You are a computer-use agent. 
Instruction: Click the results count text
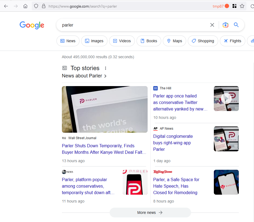98,57
